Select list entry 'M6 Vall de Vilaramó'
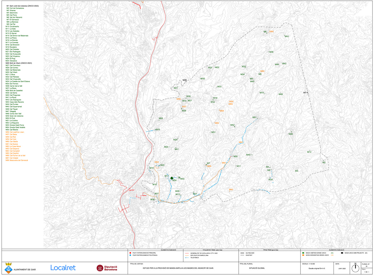The height and width of the screenshot is (275, 374). pos(14,17)
